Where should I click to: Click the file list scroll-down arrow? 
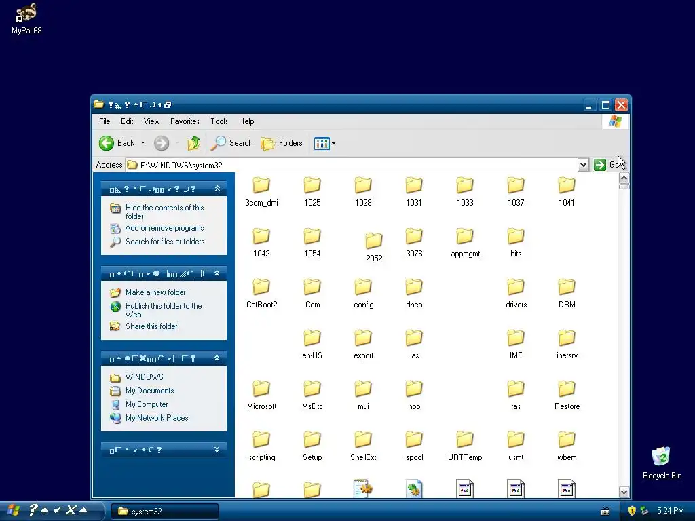click(624, 492)
